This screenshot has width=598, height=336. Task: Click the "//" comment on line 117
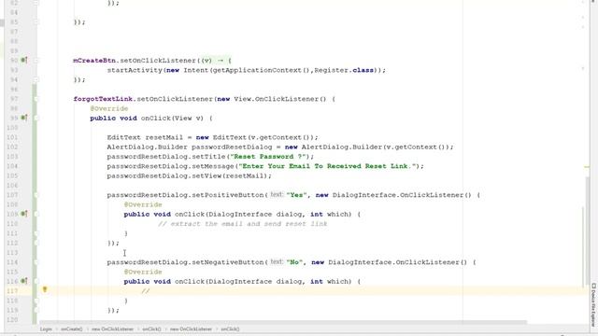(x=146, y=291)
